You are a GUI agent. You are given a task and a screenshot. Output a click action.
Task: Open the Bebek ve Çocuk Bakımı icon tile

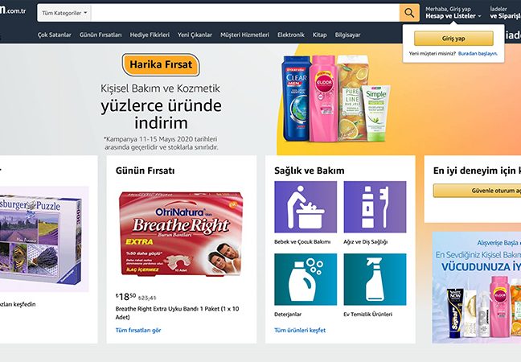point(306,207)
